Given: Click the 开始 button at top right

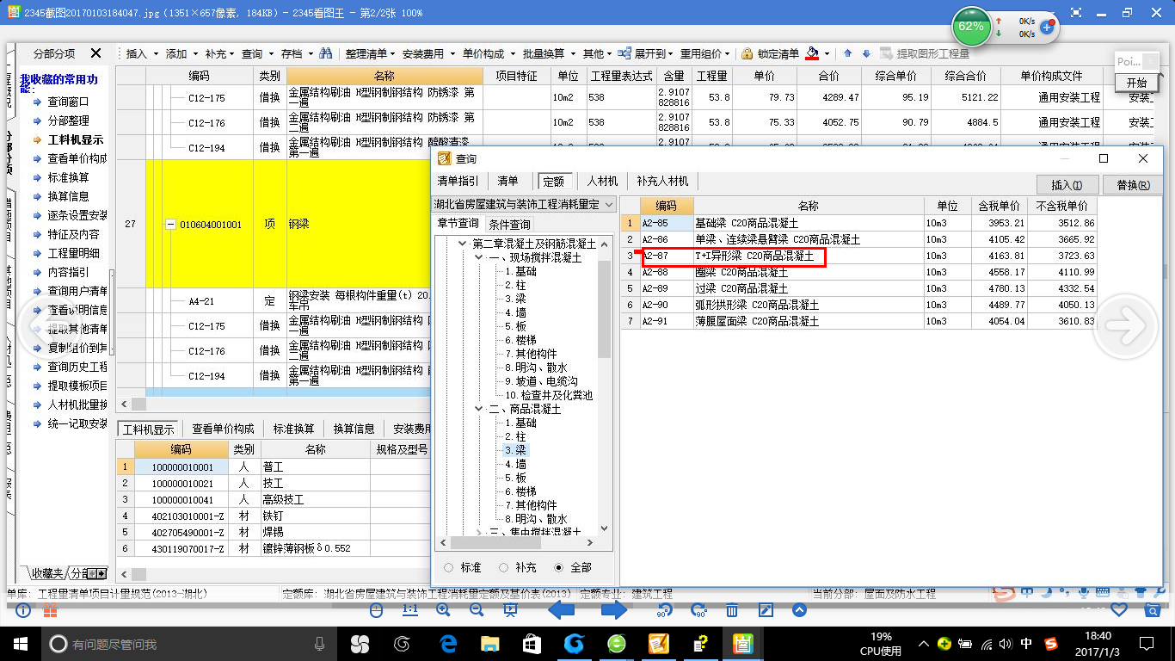Looking at the screenshot, I should coord(1136,83).
